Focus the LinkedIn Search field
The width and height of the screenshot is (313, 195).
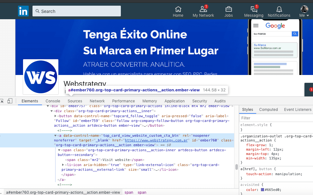pyautogui.click(x=77, y=11)
